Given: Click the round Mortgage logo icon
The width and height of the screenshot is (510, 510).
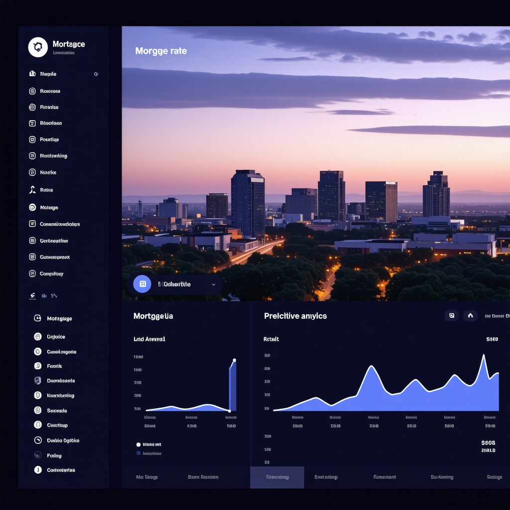Looking at the screenshot, I should tap(38, 47).
